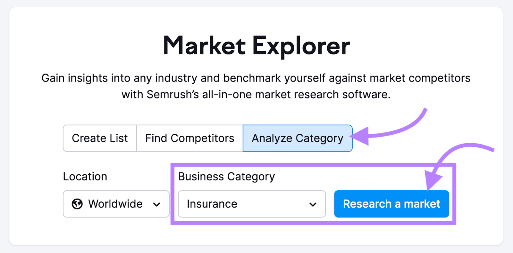Switch to the Create List tab

(99, 138)
